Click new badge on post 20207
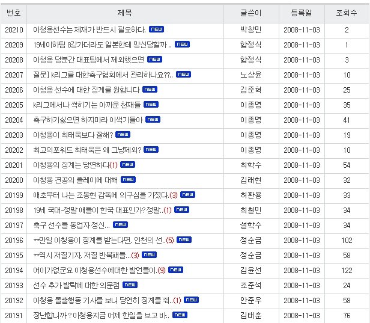 (184, 74)
